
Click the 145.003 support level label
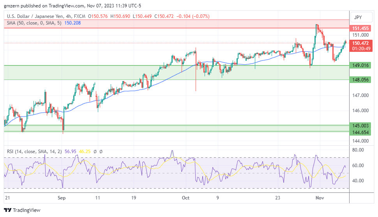(360, 125)
